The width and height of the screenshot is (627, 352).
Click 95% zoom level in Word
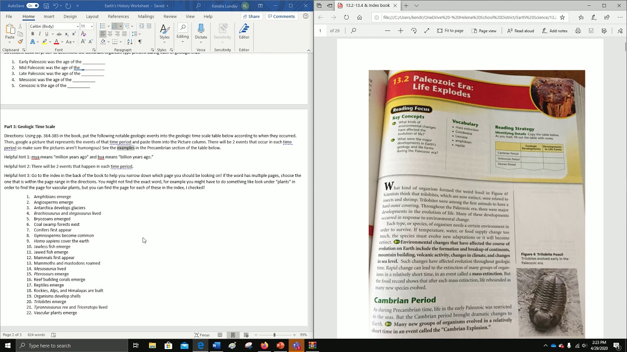click(303, 335)
